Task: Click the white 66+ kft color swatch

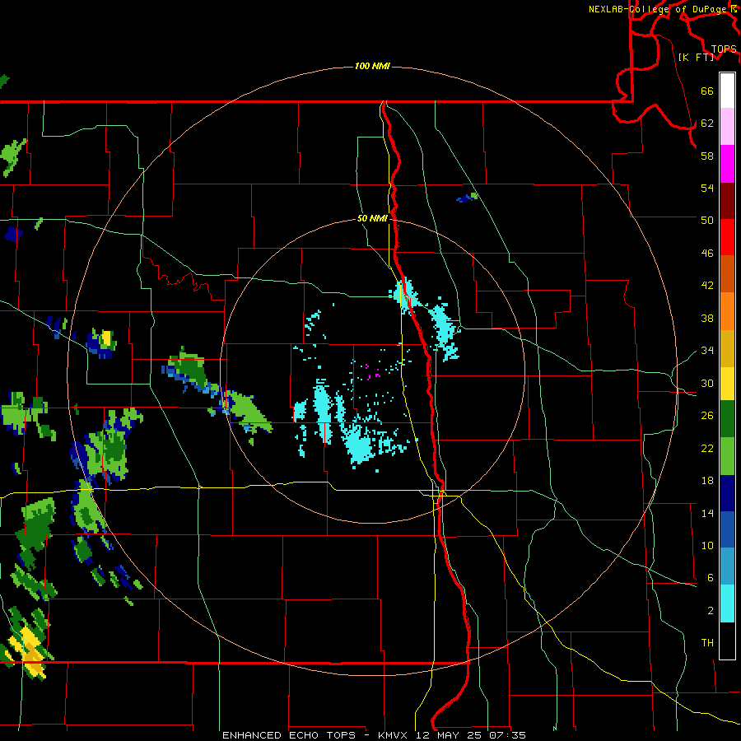Action: click(727, 91)
